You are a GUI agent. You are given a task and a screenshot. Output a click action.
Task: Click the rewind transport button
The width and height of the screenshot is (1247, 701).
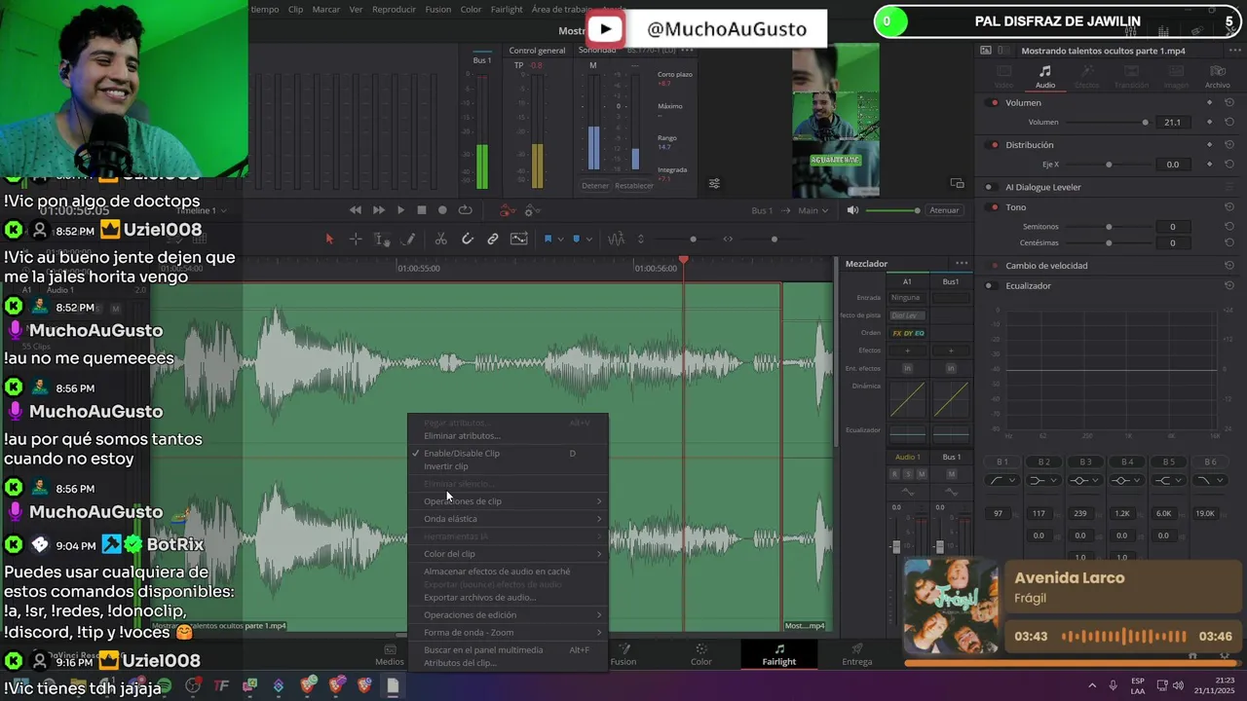[x=356, y=210]
